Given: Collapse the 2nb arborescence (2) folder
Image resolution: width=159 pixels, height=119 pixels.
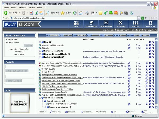Looking at the screenshot, I should click(43, 101).
